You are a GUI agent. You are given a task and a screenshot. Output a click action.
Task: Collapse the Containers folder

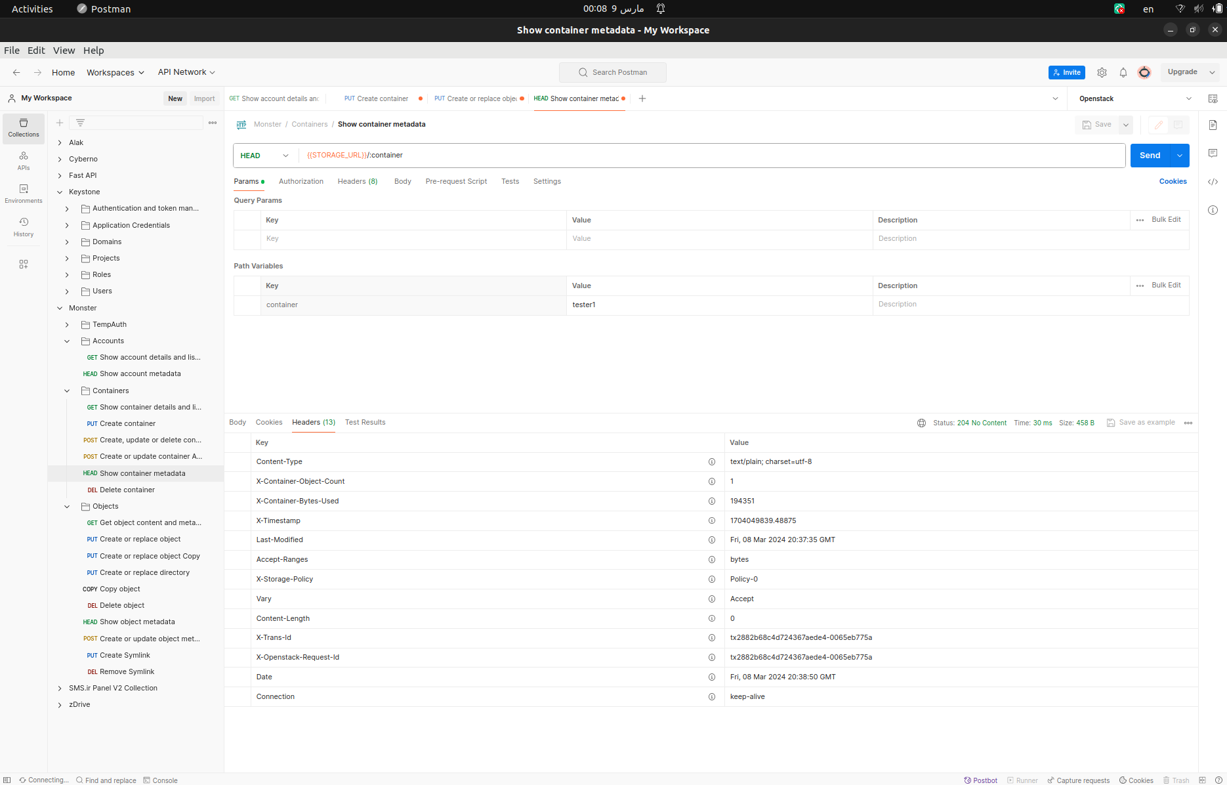click(x=67, y=391)
